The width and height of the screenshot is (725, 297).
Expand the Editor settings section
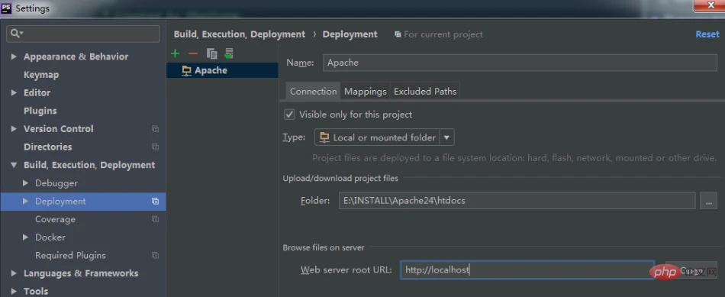tap(14, 92)
